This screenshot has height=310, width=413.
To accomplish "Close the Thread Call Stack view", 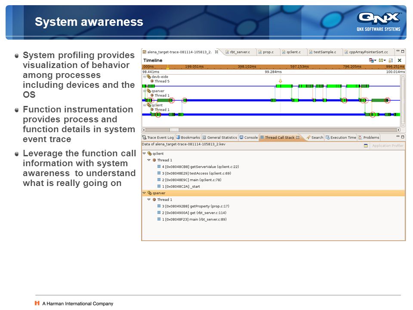I will coord(298,137).
